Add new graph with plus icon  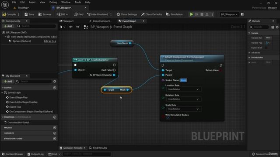click(x=55, y=88)
